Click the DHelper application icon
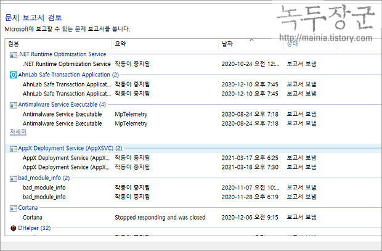Viewport: 382px width, 251px height. [x=14, y=228]
